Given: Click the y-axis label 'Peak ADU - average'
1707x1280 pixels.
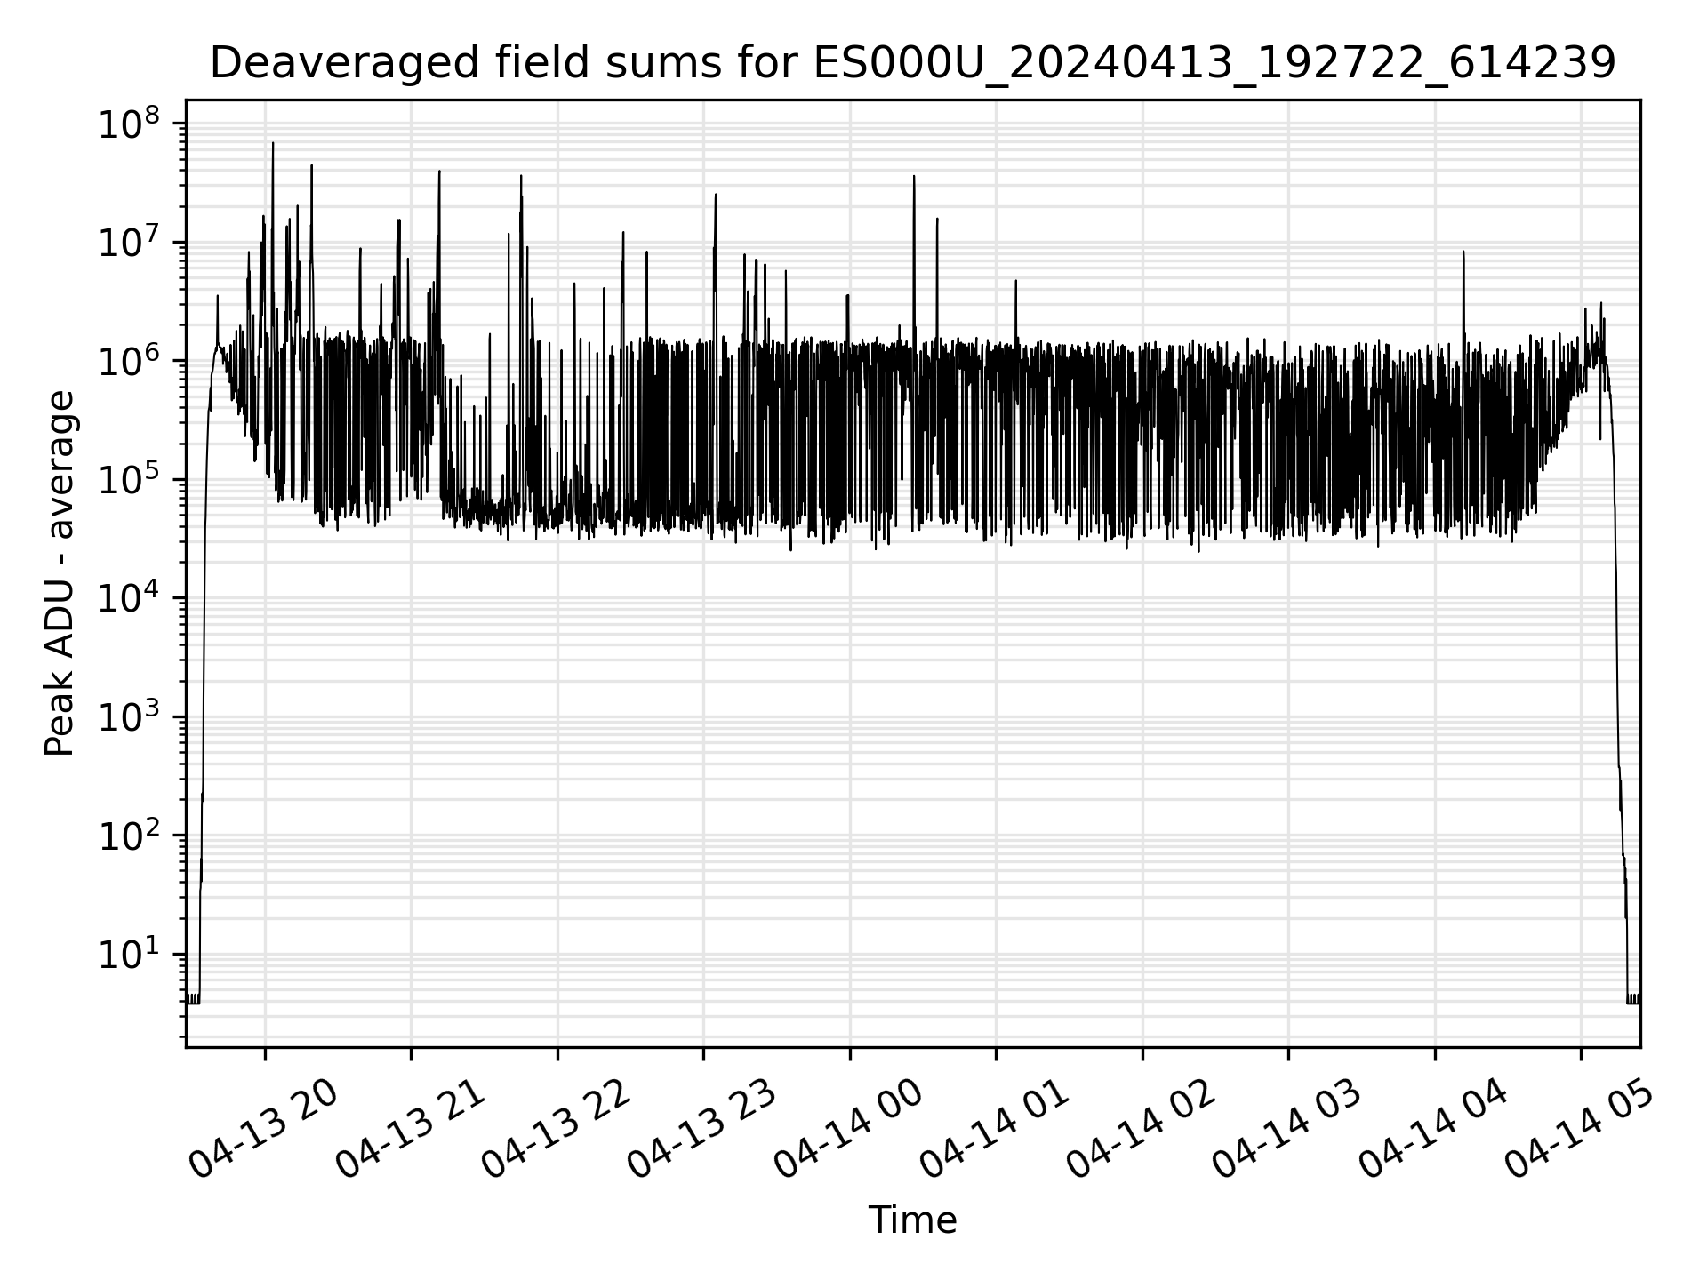Looking at the screenshot, I should 60,573.
